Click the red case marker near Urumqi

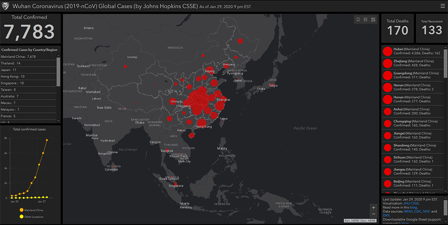(x=125, y=66)
